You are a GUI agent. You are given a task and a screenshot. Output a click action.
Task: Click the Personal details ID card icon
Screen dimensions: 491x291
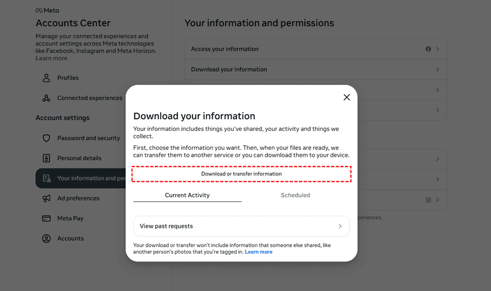click(x=47, y=159)
